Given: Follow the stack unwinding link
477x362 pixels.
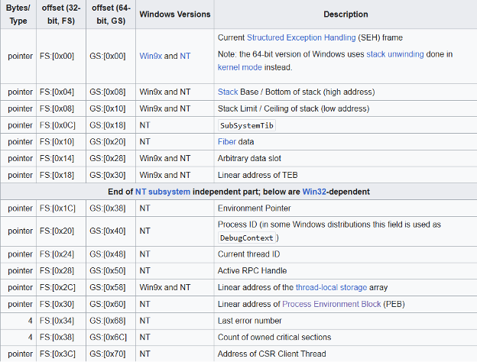Looking at the screenshot, I should 395,54.
